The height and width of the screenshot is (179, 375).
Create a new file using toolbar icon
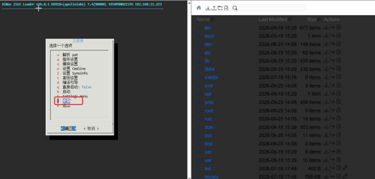[x=226, y=8]
